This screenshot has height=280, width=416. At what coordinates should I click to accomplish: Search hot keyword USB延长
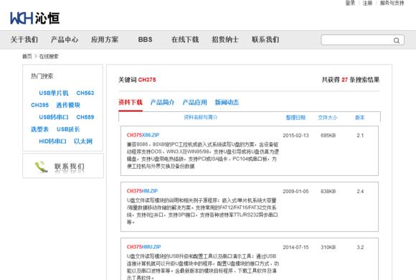(x=68, y=129)
